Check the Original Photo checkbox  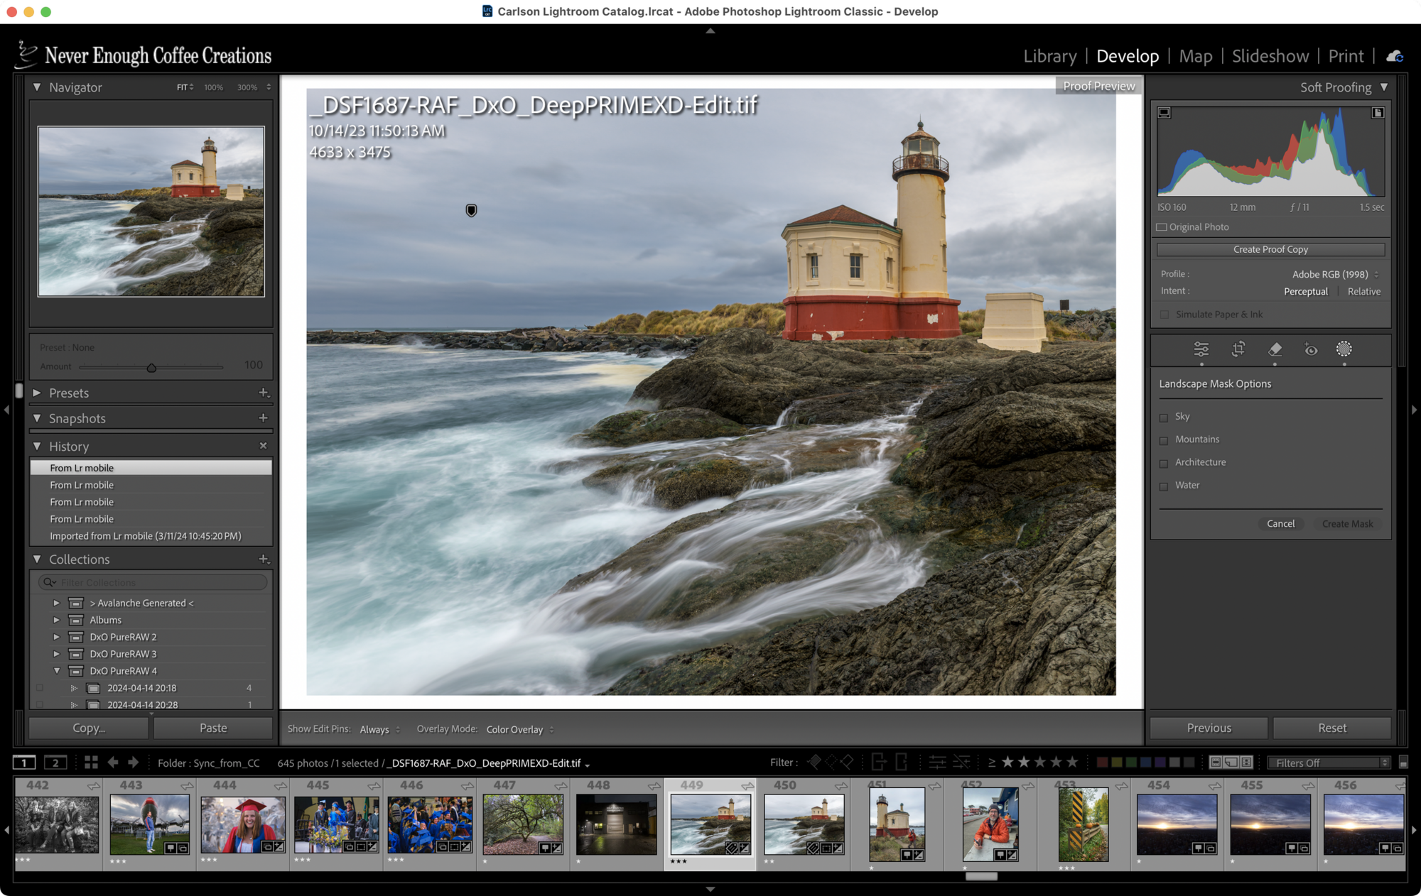coord(1162,227)
